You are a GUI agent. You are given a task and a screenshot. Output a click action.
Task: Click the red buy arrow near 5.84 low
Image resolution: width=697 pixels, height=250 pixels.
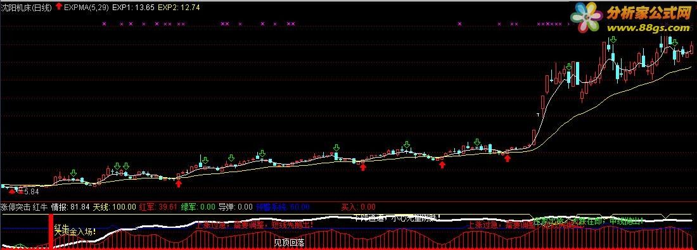coord(11,191)
